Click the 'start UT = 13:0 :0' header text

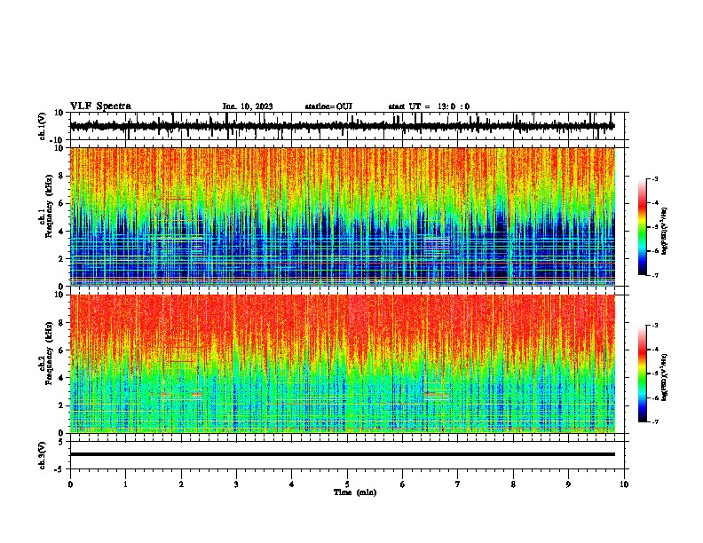429,106
